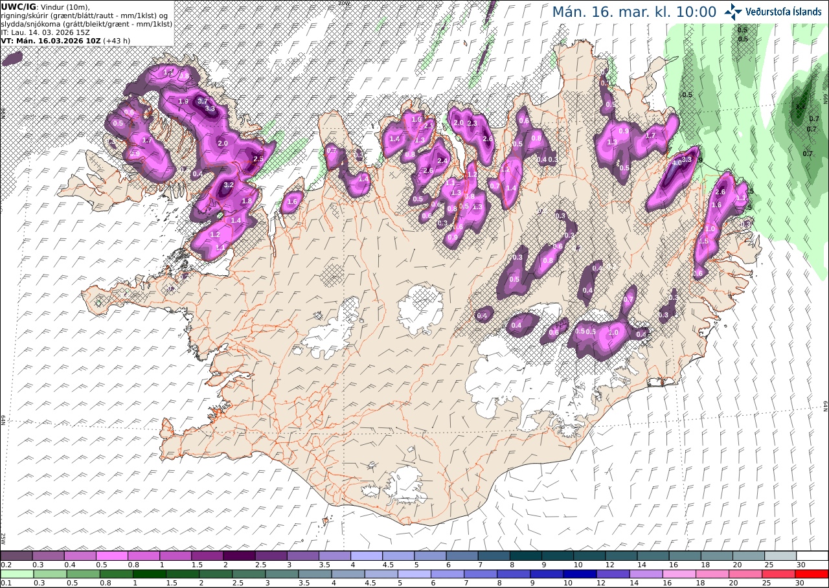This screenshot has width=829, height=588.
Task: Click the '3.2' snowfall value on the map
Action: (228, 185)
